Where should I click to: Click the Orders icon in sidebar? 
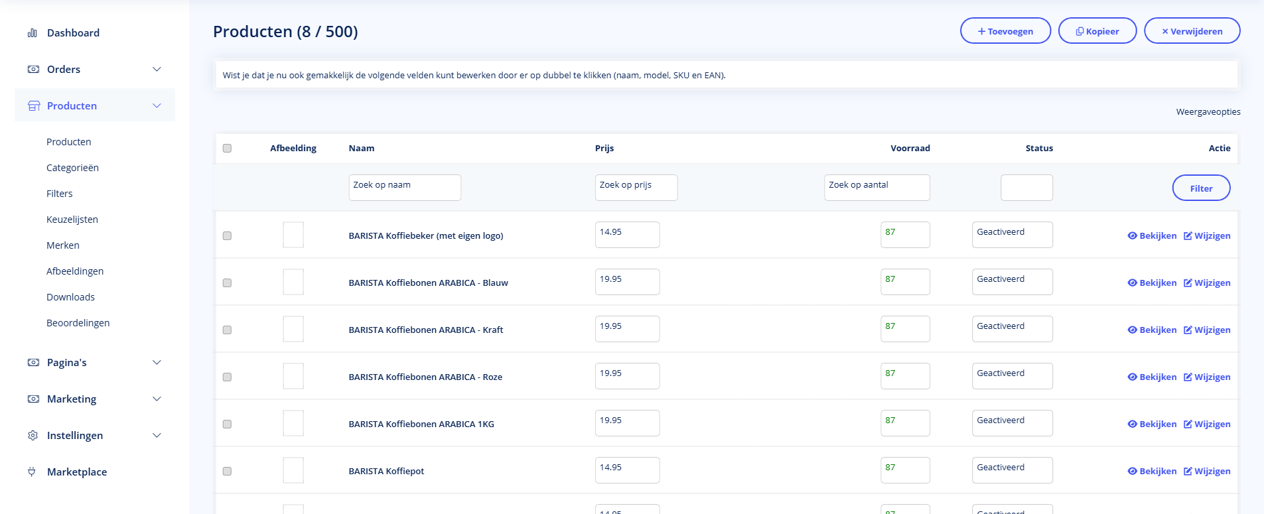(x=33, y=70)
